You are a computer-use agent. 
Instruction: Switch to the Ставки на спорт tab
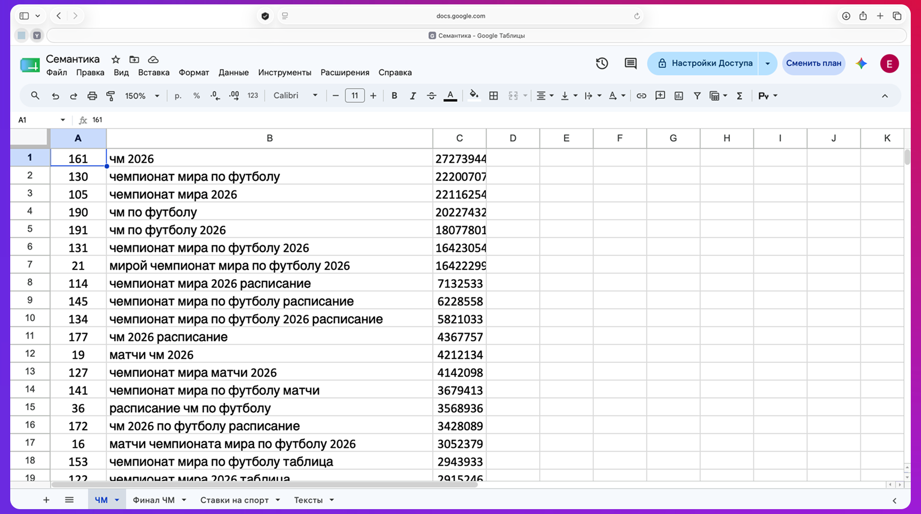(x=234, y=500)
